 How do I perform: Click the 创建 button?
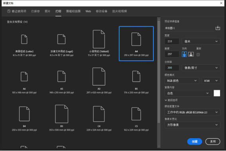[x=195, y=141]
